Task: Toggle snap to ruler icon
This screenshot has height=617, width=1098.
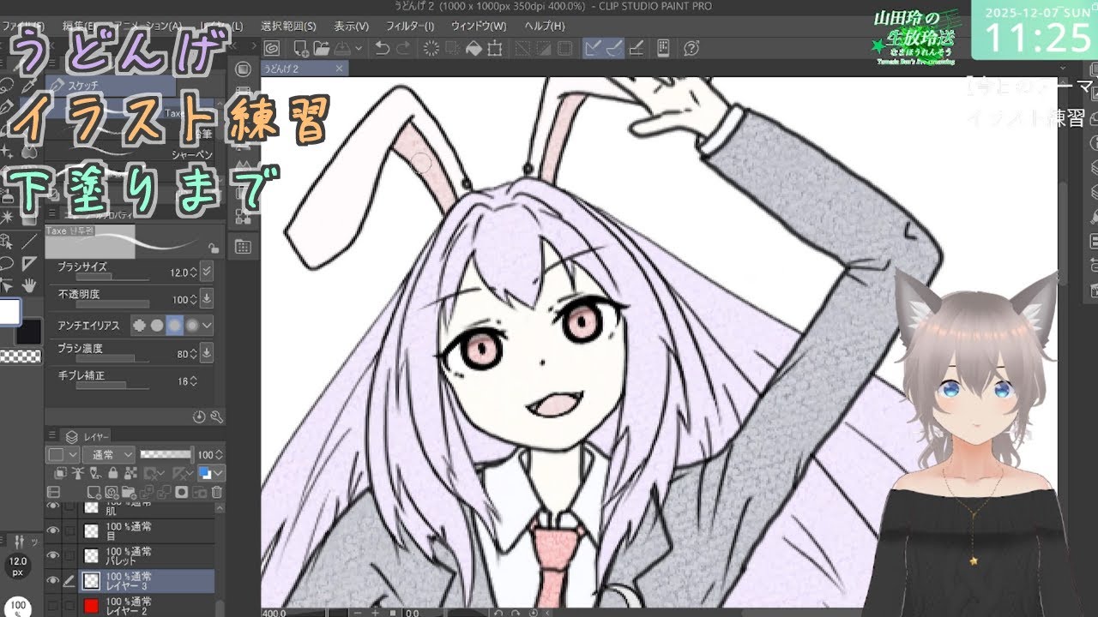Action: [x=593, y=49]
